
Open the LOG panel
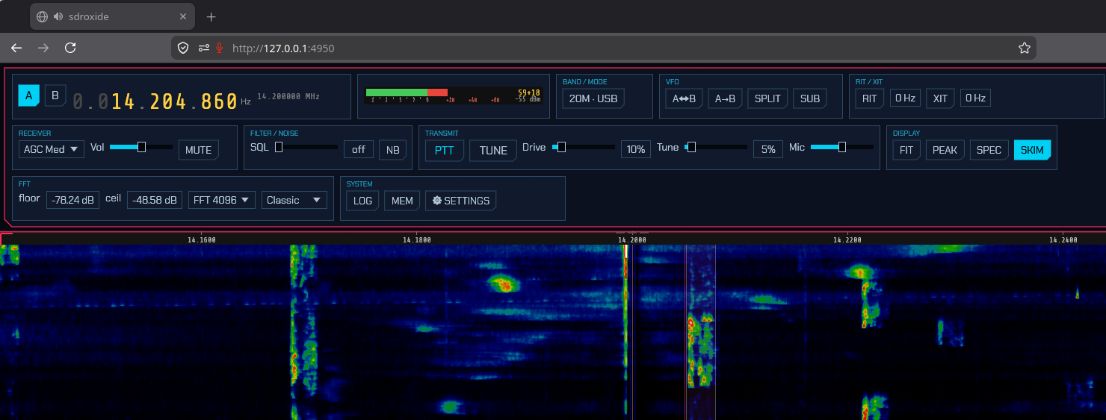[362, 201]
